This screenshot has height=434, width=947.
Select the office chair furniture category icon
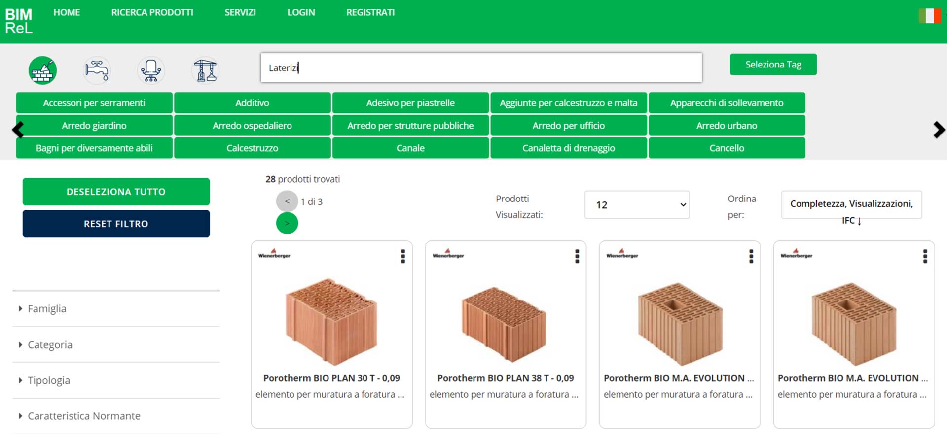coord(151,70)
